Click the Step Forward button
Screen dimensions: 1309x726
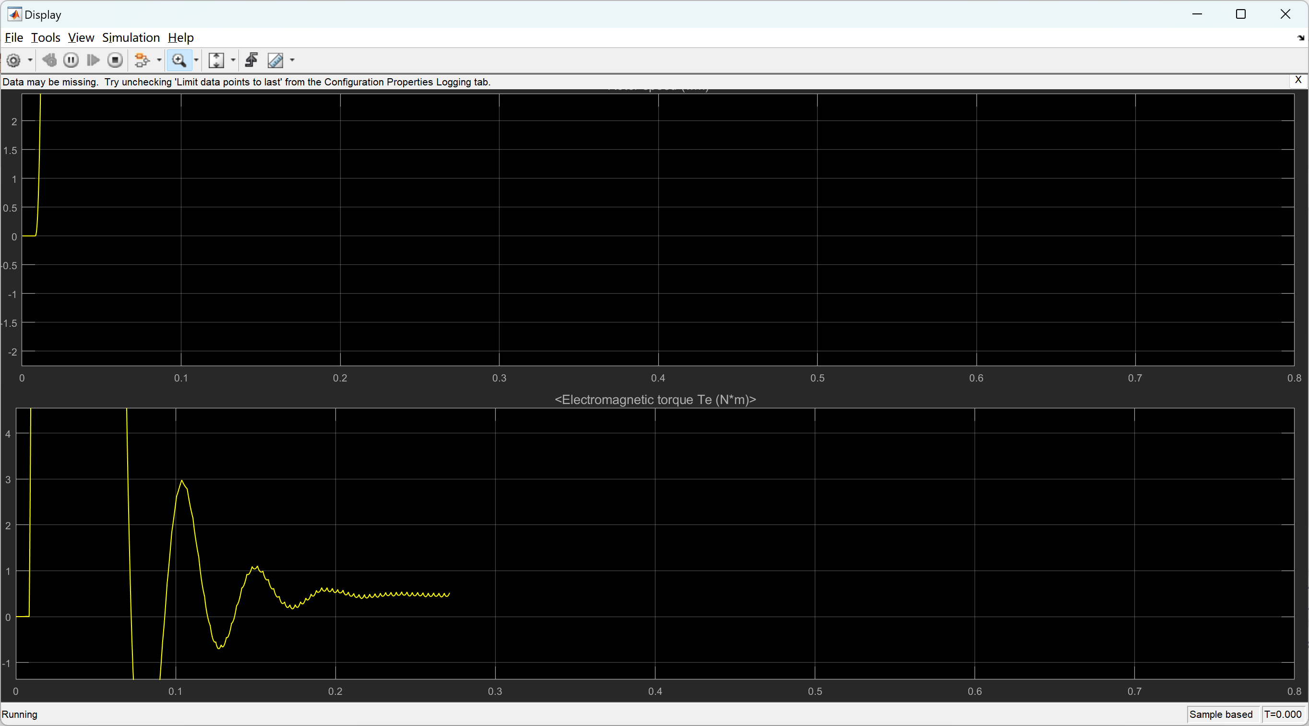[93, 60]
